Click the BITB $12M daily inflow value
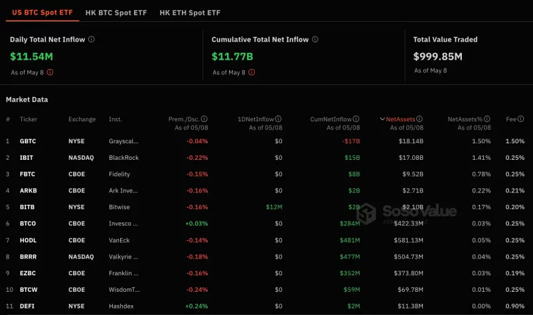This screenshot has width=533, height=315. tap(273, 208)
